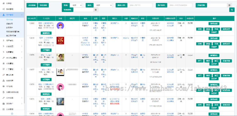Image resolution: width=237 pixels, height=116 pixels.
Task: Click balance 992612 of user 13879
Action: [126, 38]
